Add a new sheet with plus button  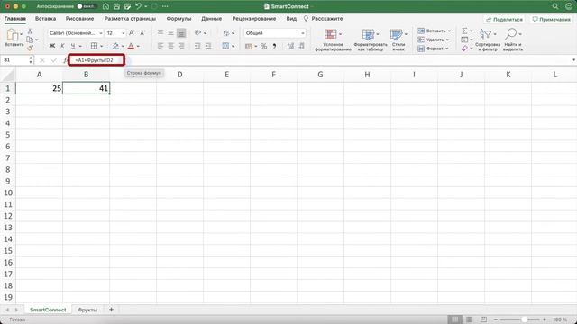[x=111, y=310]
